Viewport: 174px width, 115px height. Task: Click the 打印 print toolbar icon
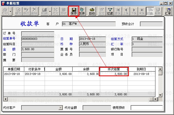tap(5, 11)
